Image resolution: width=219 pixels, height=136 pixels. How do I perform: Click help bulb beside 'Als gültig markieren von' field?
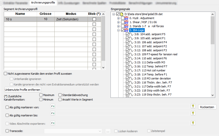click(x=193, y=106)
